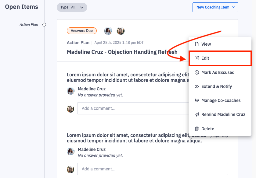This screenshot has width=256, height=178.
Task: Click the second Add a comment field
Action: [153, 169]
